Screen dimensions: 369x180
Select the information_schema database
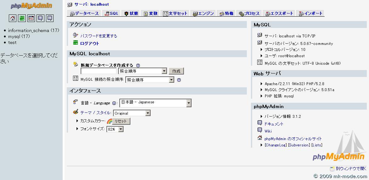pos(29,30)
